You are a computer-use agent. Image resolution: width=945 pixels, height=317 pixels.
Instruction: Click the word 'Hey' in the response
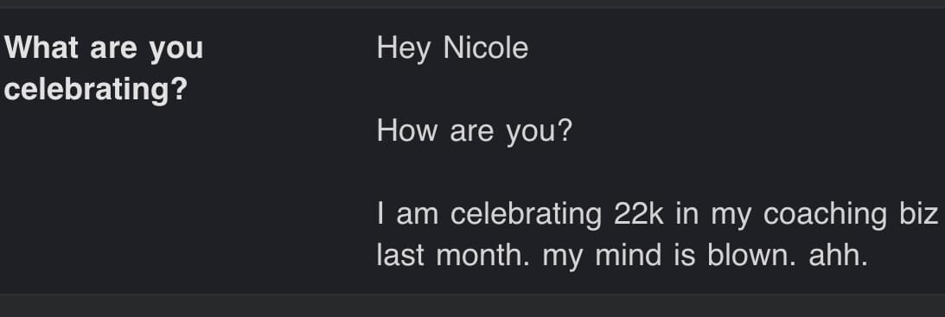[x=404, y=49]
